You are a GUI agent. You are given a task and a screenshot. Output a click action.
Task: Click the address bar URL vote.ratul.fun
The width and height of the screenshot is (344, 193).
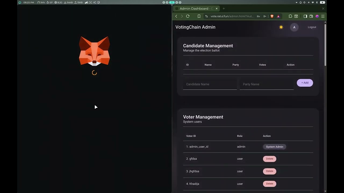point(232,16)
